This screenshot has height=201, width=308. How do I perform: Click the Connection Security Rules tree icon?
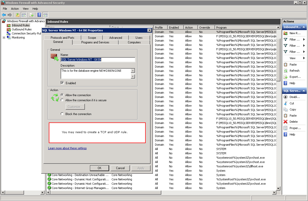tap(9, 33)
